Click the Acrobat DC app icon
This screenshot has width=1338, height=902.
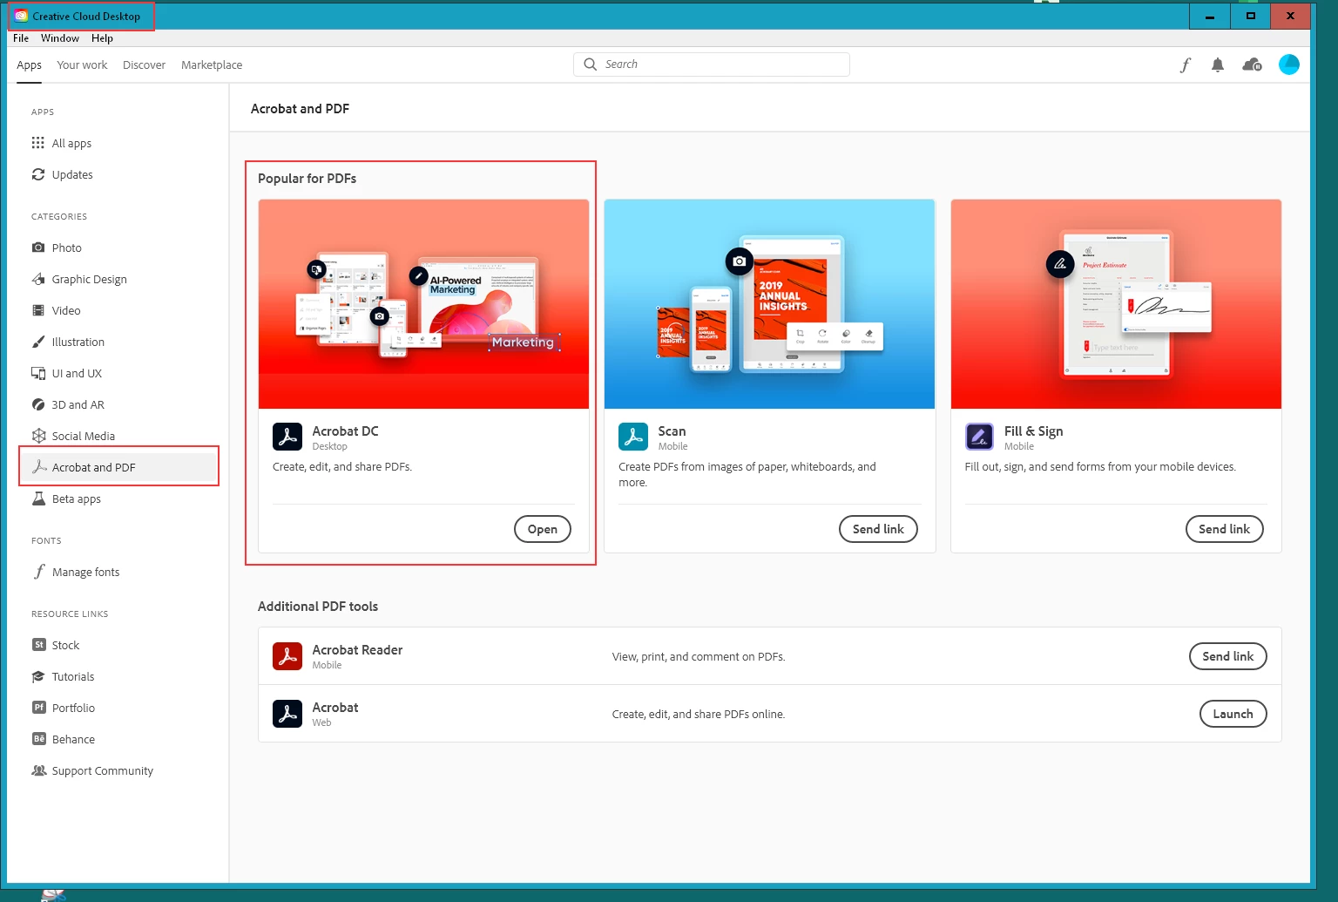coord(287,437)
